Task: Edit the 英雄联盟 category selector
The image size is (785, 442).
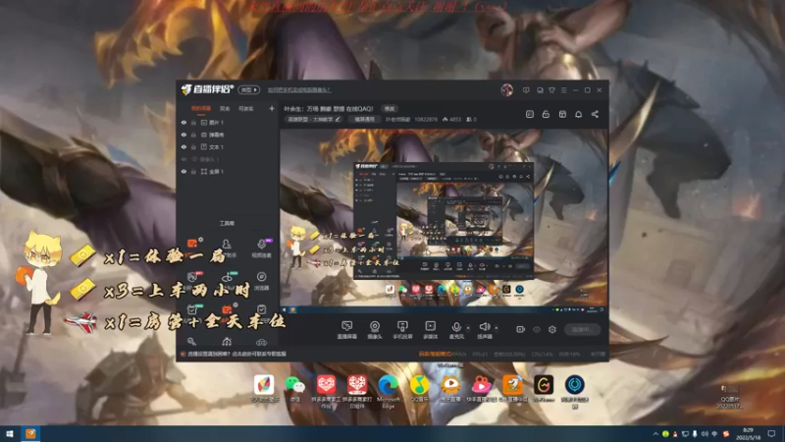Action: [x=314, y=119]
